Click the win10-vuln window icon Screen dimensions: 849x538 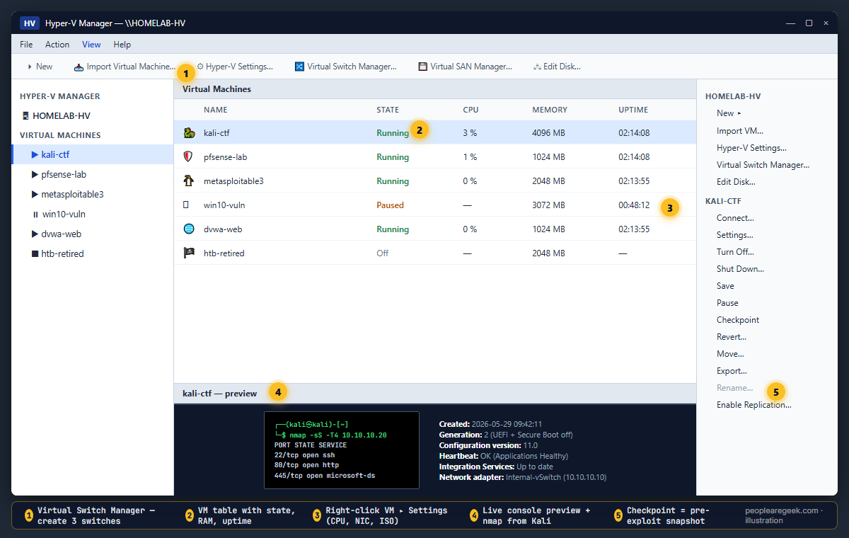[186, 205]
